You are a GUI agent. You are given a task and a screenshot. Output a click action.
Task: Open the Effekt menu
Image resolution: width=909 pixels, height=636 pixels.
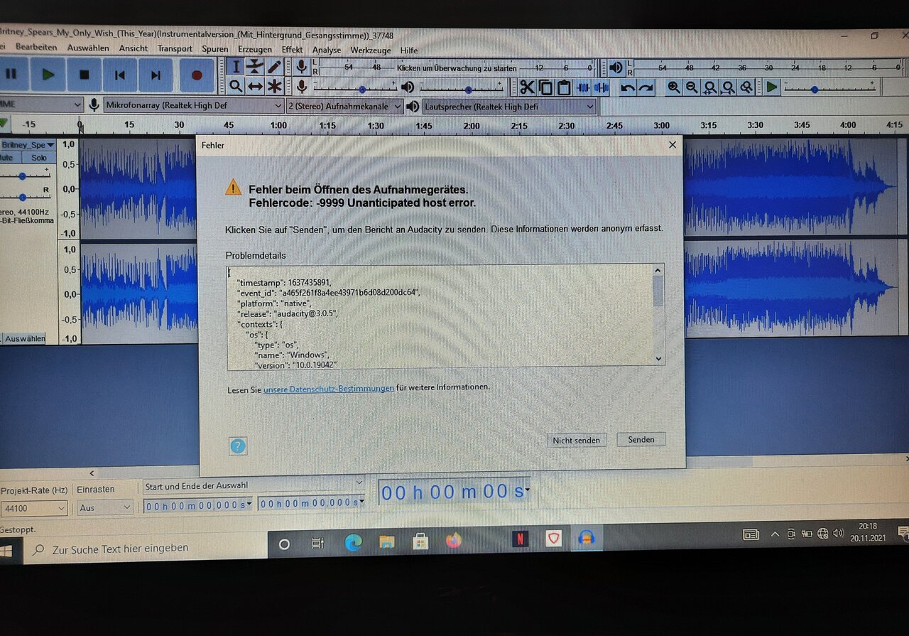tap(292, 50)
